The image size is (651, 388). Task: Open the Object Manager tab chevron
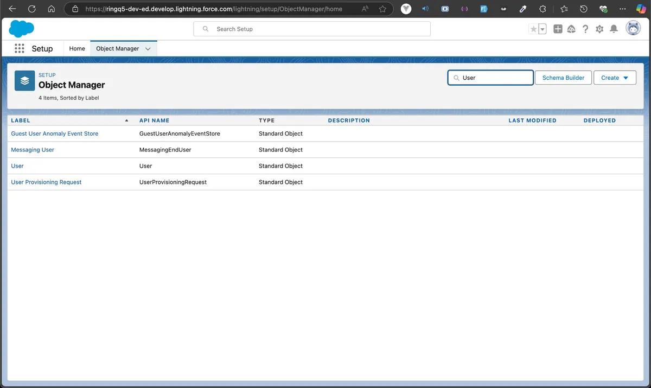tap(148, 49)
